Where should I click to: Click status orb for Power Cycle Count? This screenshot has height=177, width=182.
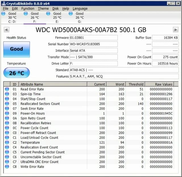click(7, 128)
